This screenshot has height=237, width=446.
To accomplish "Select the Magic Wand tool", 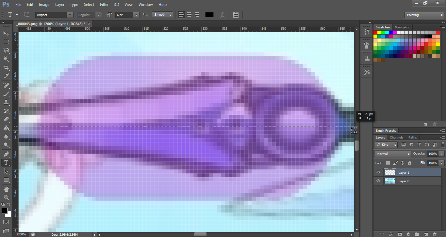I will point(6,59).
